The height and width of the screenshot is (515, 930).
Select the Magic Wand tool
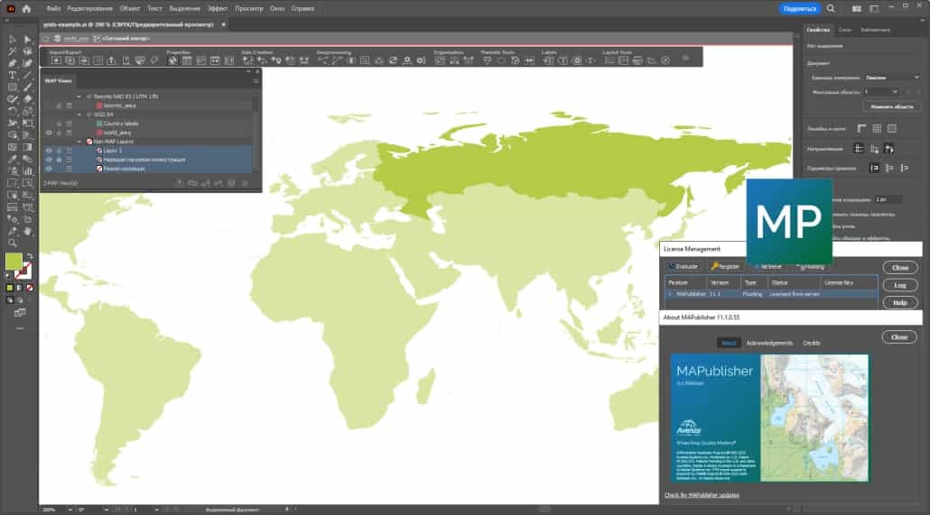[x=12, y=51]
